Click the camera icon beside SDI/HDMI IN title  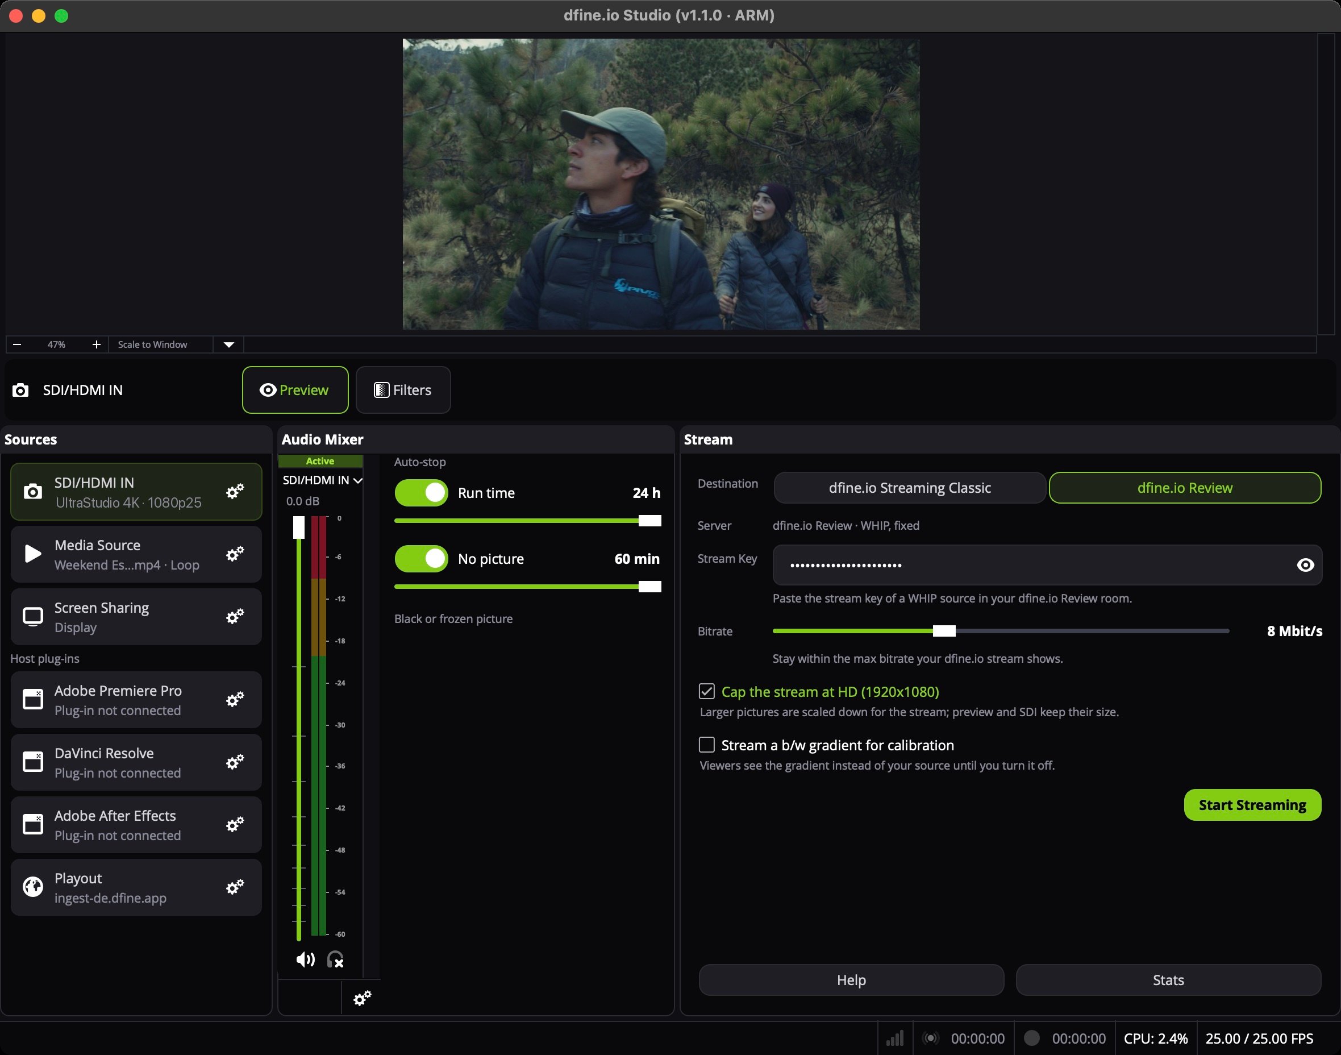[20, 391]
